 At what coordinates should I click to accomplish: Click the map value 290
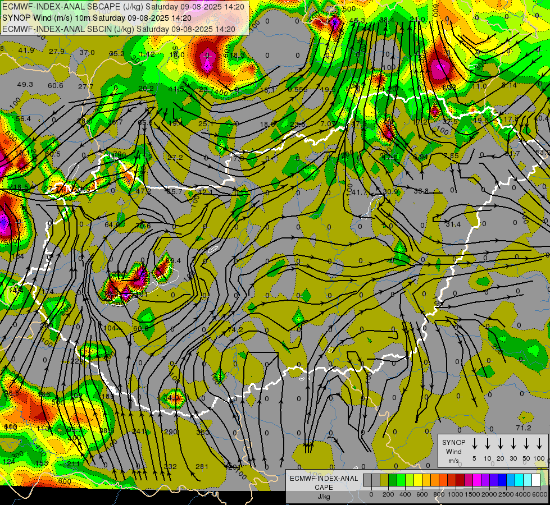click(x=171, y=431)
